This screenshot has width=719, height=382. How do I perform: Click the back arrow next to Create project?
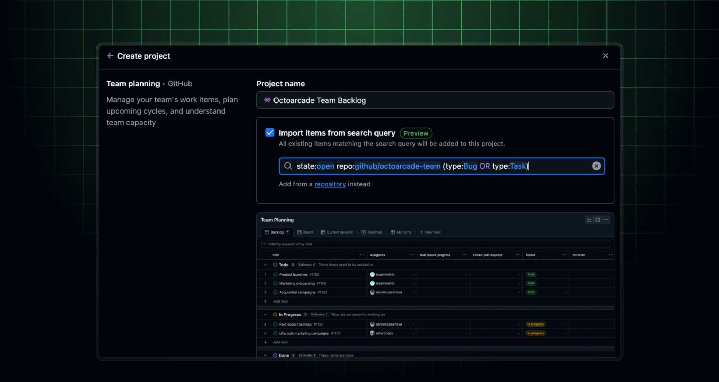pyautogui.click(x=110, y=56)
